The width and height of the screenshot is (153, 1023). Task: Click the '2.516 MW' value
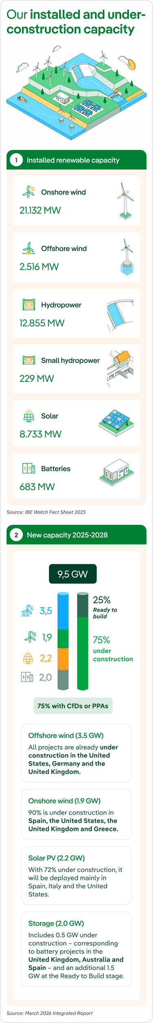(39, 267)
